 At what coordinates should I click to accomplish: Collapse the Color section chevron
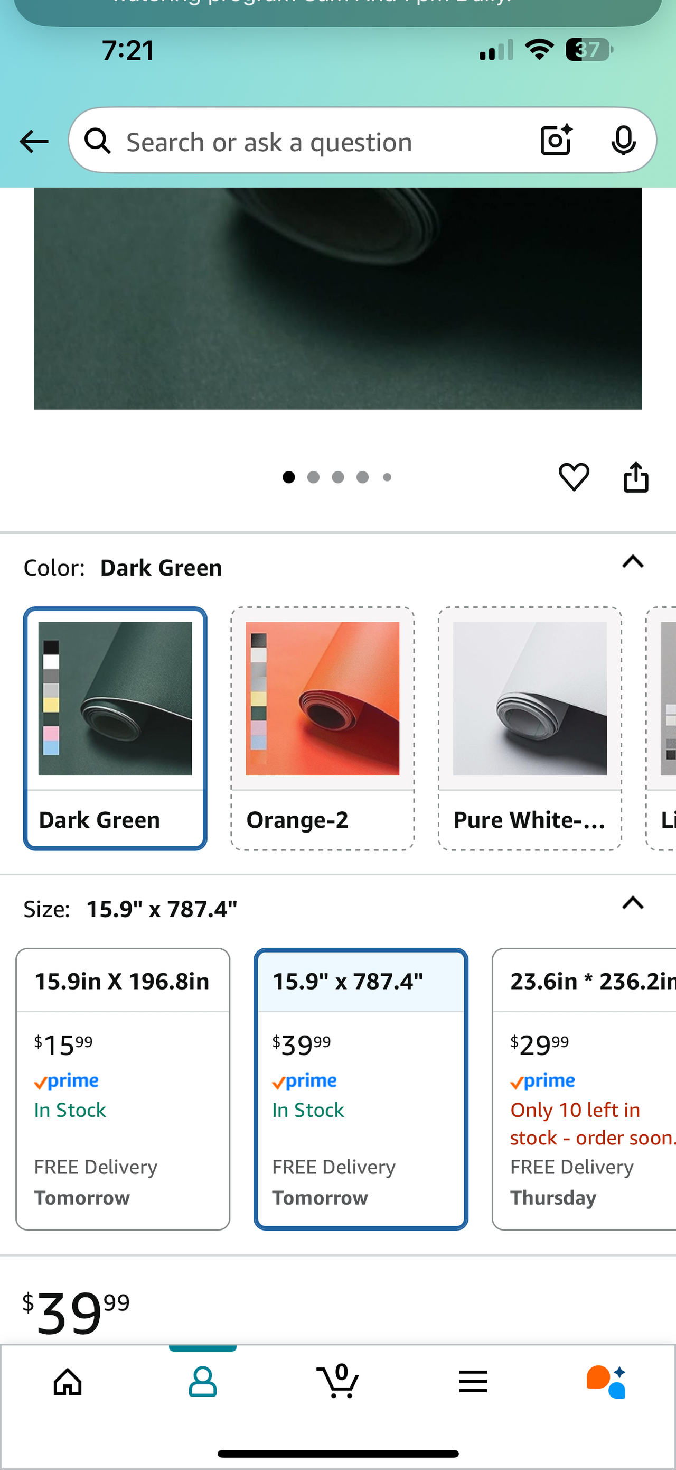point(633,561)
